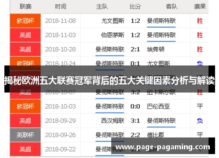Click the 主队 column header
This screenshot has height=158, width=219.
pyautogui.click(x=102, y=7)
